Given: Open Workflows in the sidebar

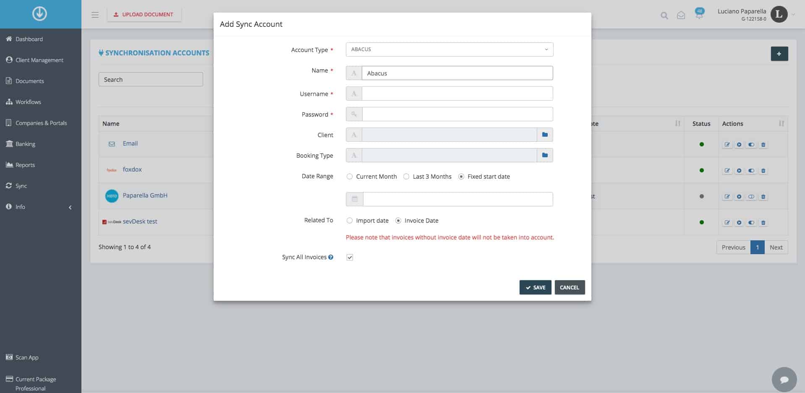Looking at the screenshot, I should (28, 102).
